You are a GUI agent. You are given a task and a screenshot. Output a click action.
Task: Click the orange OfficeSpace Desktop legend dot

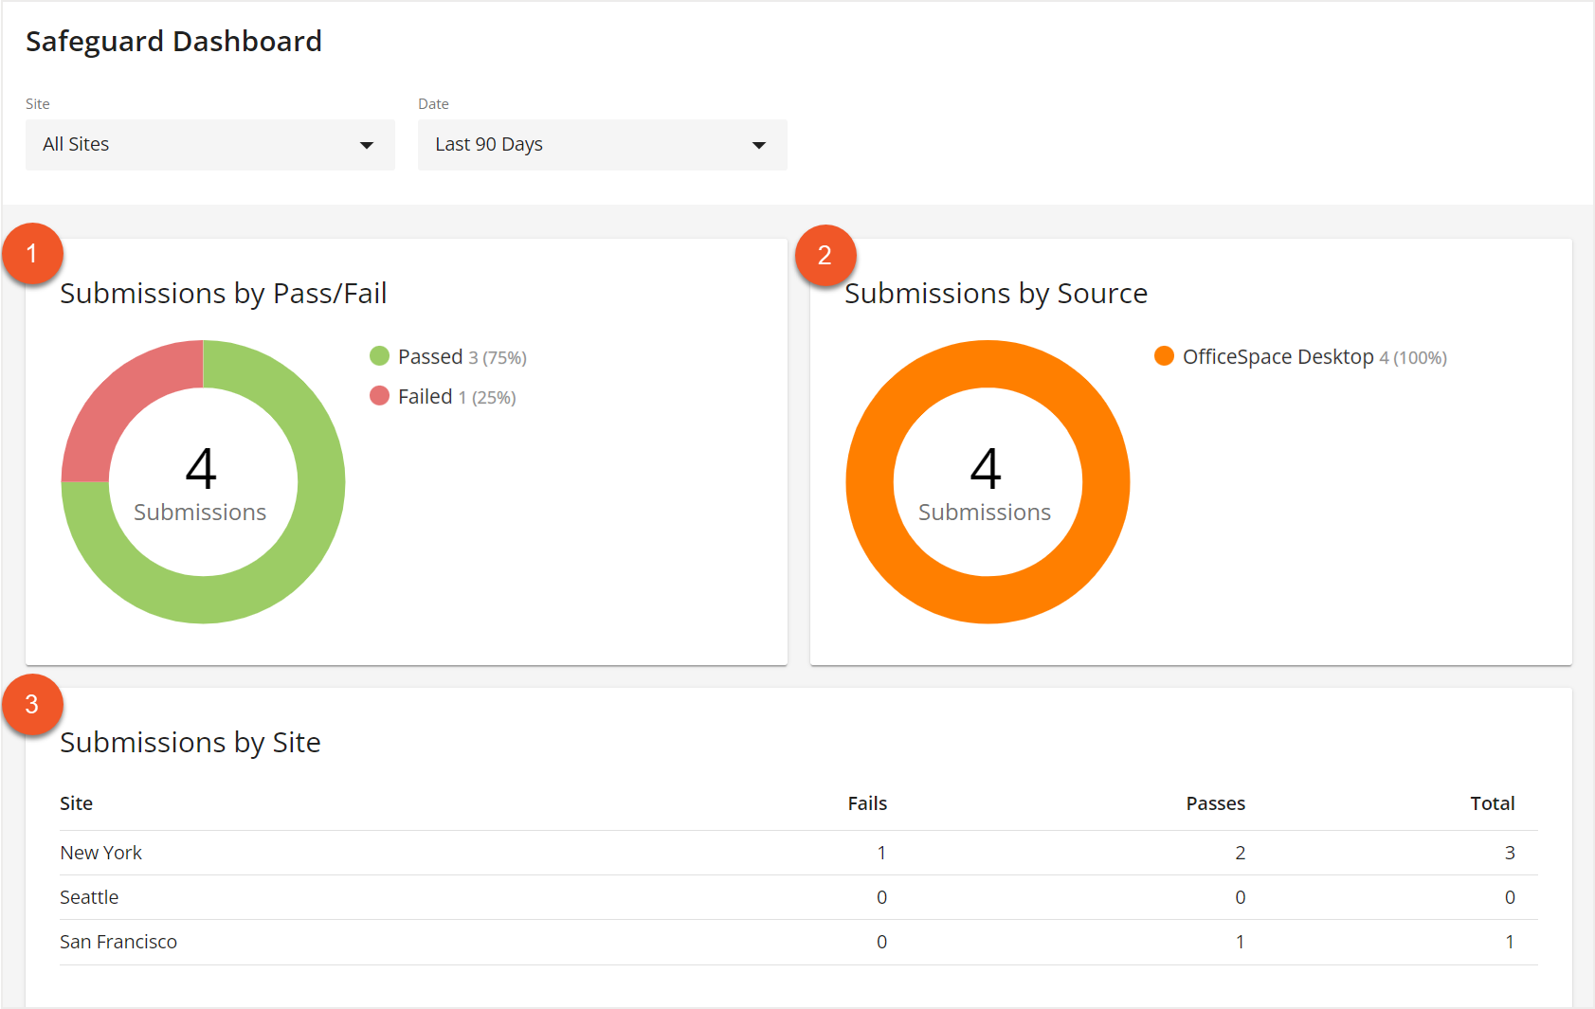pos(1164,356)
